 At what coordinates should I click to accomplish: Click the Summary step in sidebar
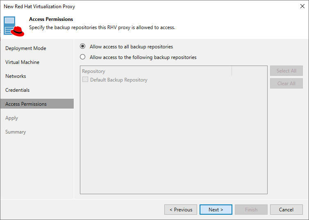click(16, 132)
